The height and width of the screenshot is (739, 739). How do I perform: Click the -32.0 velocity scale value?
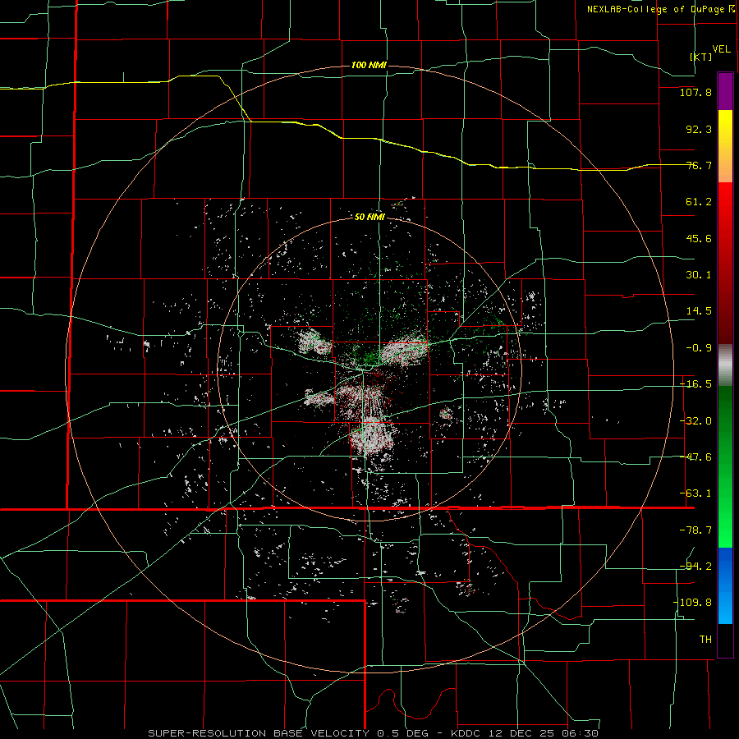point(695,421)
